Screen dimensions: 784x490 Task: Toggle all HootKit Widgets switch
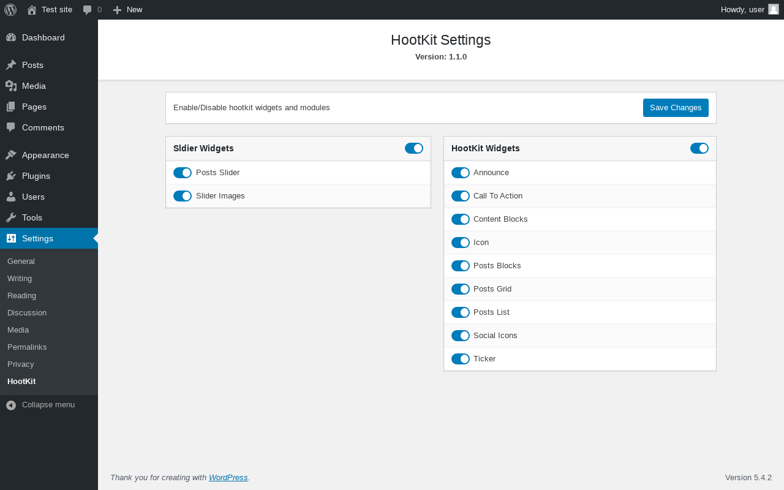699,148
